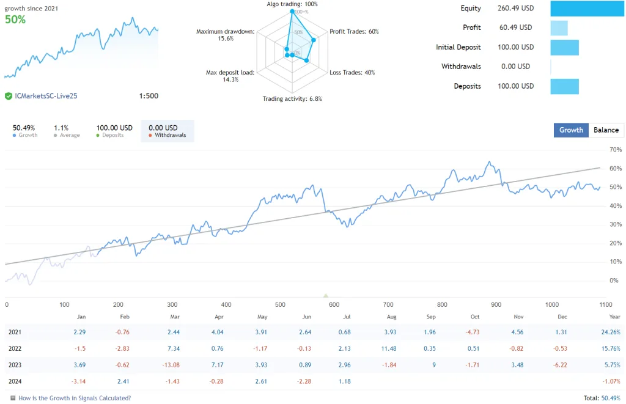Toggle the 1.1% Average stat
This screenshot has width=626, height=404.
coord(65,130)
